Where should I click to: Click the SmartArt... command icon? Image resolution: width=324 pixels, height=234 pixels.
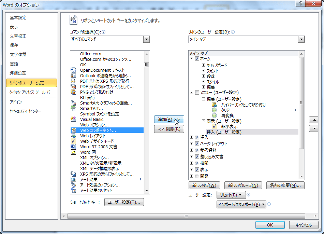click(73, 108)
